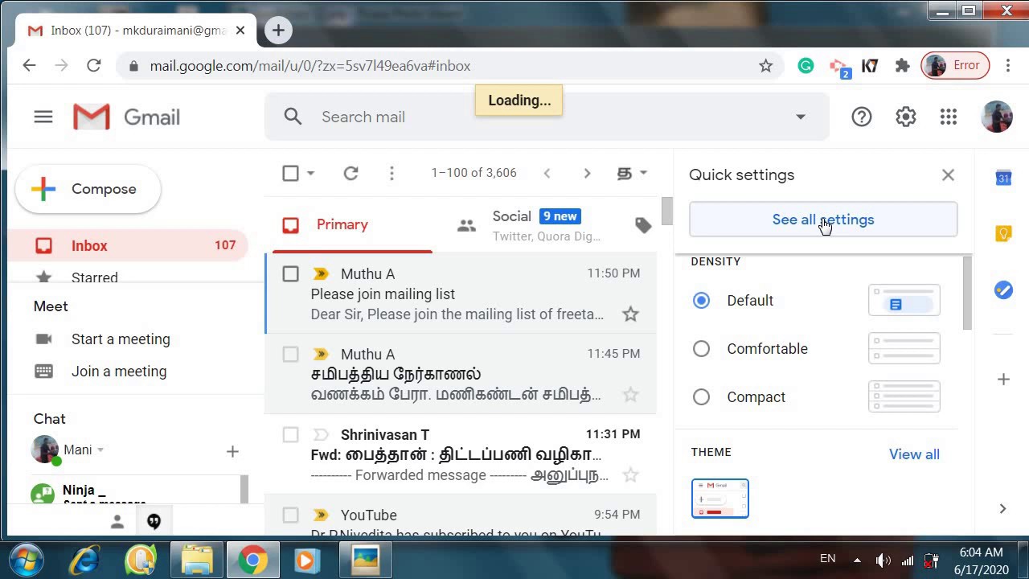Star the Shrinivasan T email

[630, 475]
